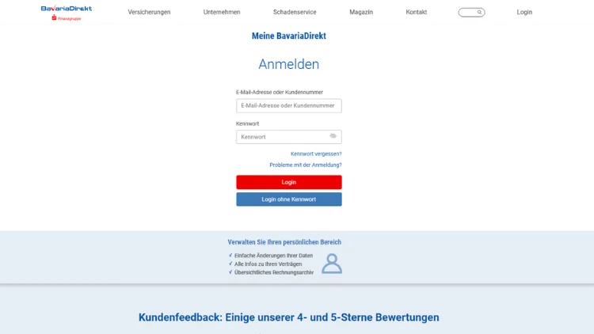Click 'Alle Infos zu Ihren Verträgen' item
Image resolution: width=594 pixels, height=334 pixels.
point(268,264)
